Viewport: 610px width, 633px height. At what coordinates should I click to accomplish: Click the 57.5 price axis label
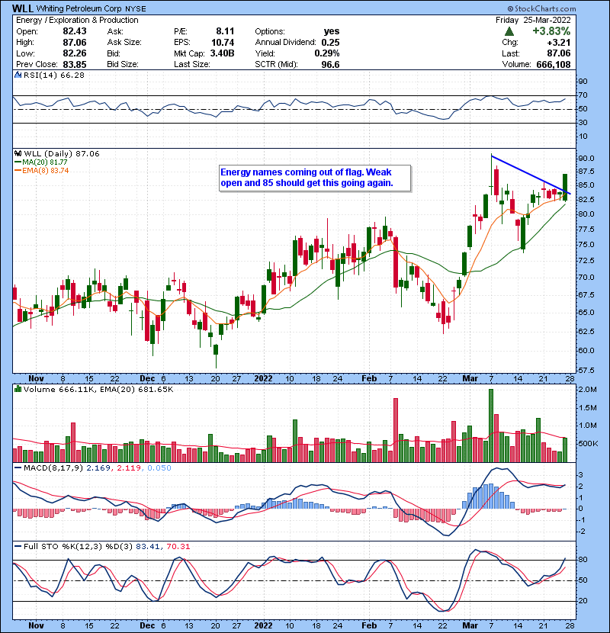point(586,370)
